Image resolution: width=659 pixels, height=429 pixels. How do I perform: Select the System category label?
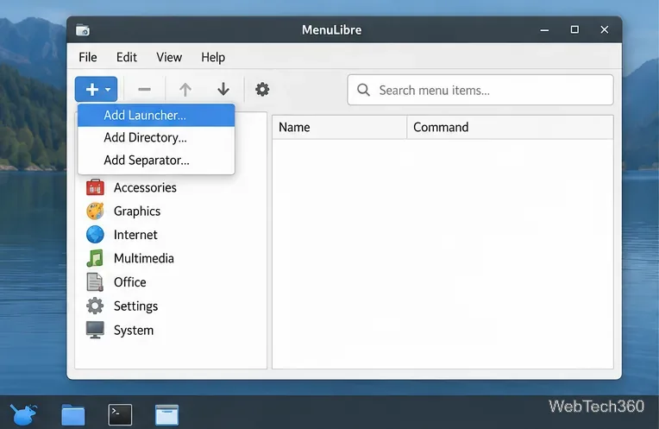133,331
